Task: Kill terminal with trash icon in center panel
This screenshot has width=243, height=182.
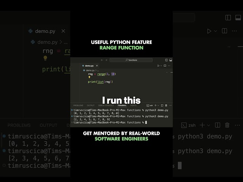Action: (166, 105)
